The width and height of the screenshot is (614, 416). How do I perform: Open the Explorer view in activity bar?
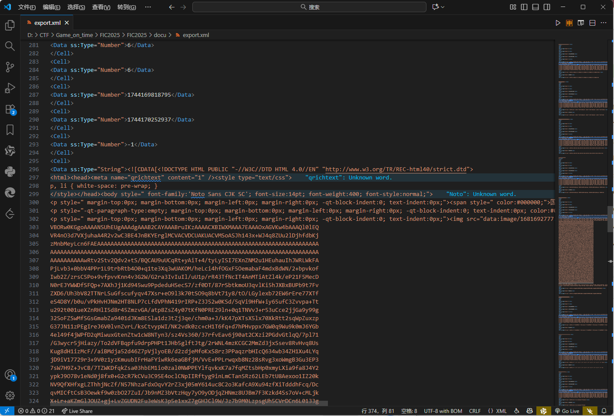[x=10, y=25]
